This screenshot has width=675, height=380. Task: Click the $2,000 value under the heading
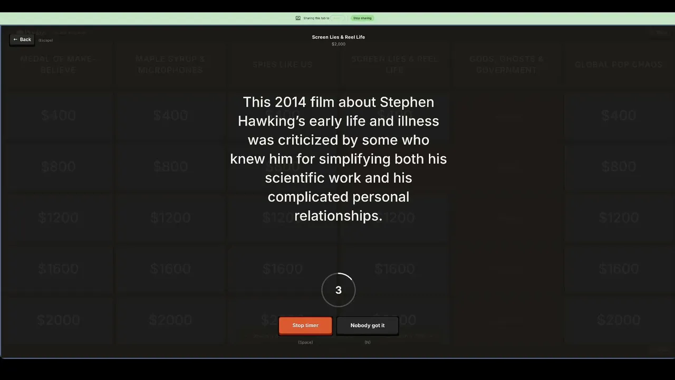(x=339, y=44)
